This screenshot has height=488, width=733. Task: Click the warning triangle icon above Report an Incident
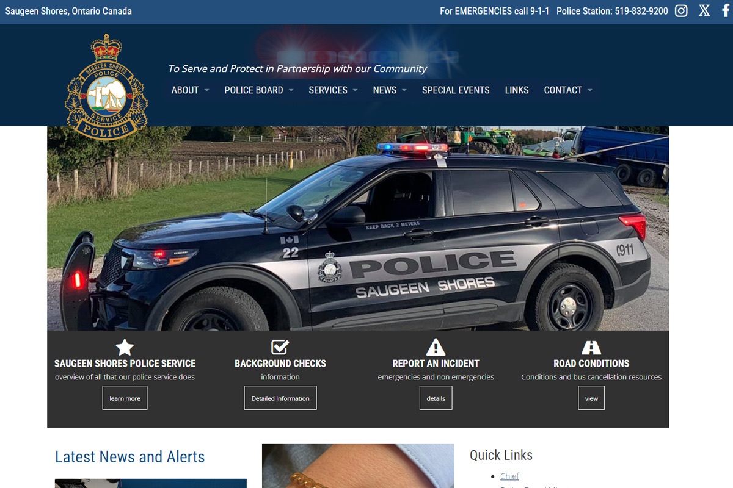(x=436, y=347)
